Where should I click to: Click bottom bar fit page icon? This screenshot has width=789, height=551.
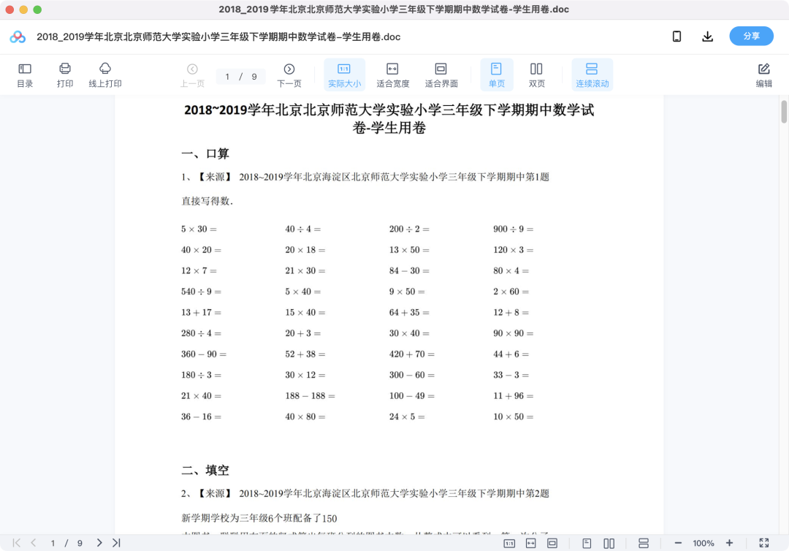(552, 543)
